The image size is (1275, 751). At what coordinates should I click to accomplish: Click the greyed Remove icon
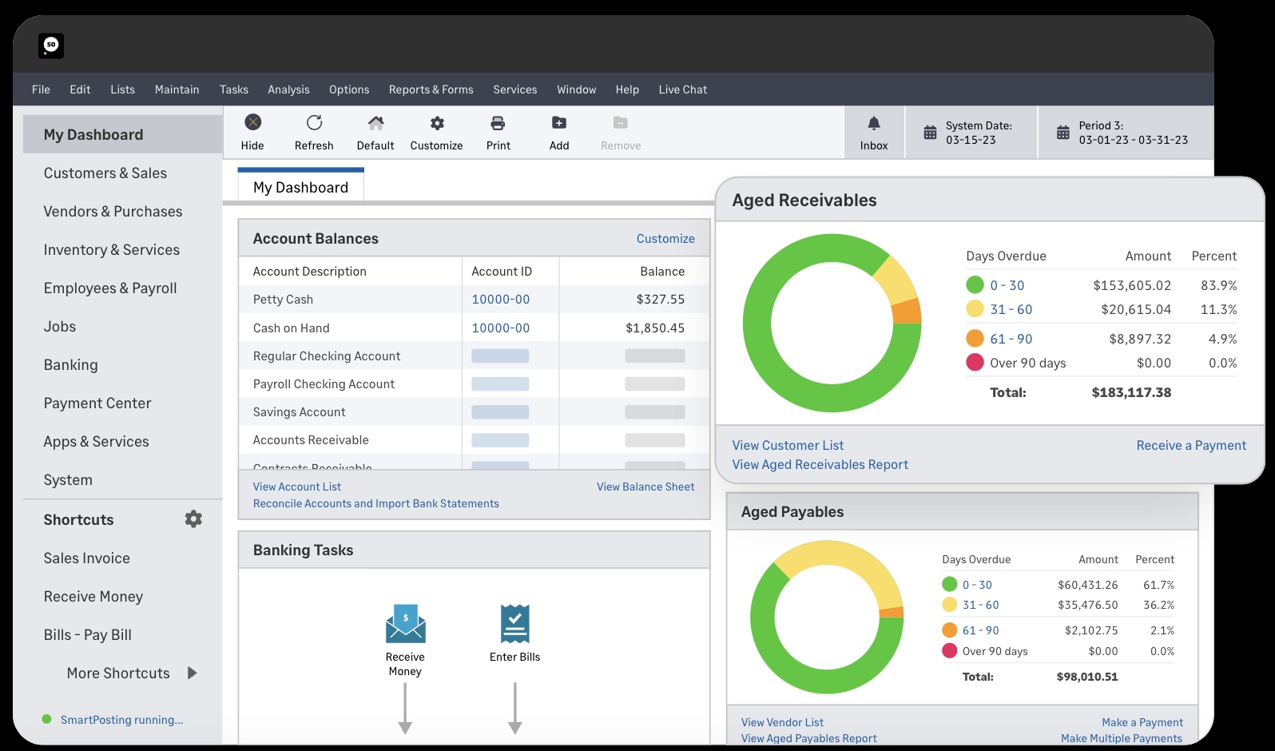(621, 122)
